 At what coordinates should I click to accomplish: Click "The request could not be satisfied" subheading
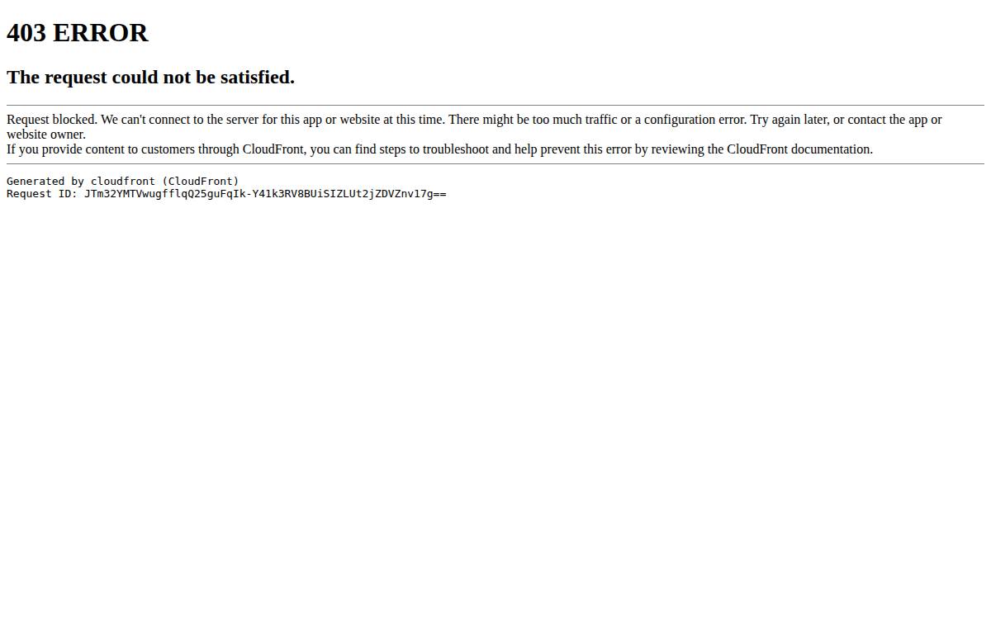pos(150,77)
